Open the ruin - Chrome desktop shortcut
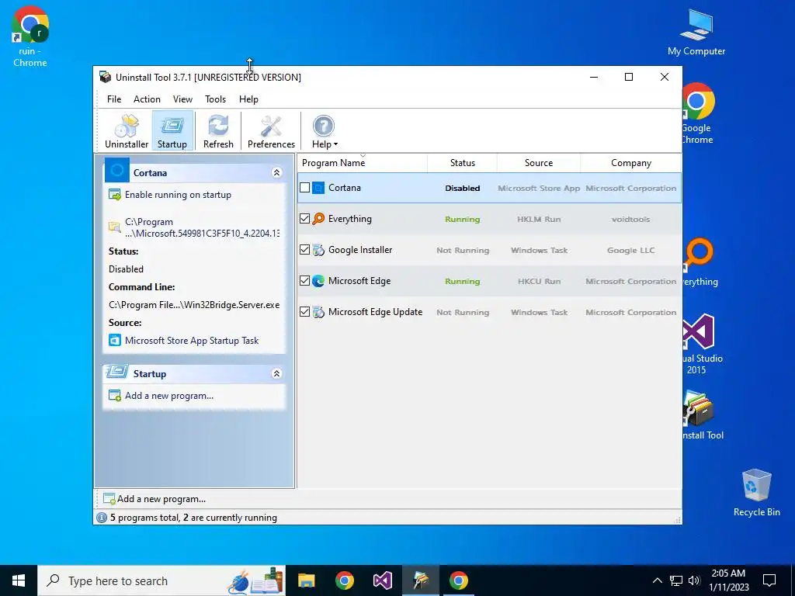The width and height of the screenshot is (795, 596). pyautogui.click(x=30, y=36)
